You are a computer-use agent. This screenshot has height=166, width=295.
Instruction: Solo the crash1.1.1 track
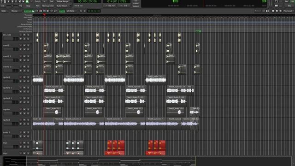click(28, 66)
